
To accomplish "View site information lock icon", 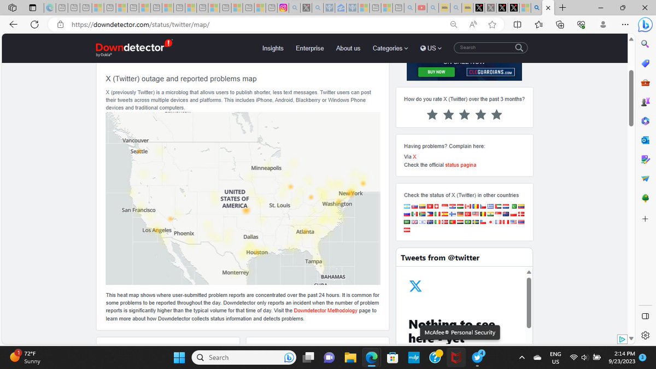I will pos(61,25).
